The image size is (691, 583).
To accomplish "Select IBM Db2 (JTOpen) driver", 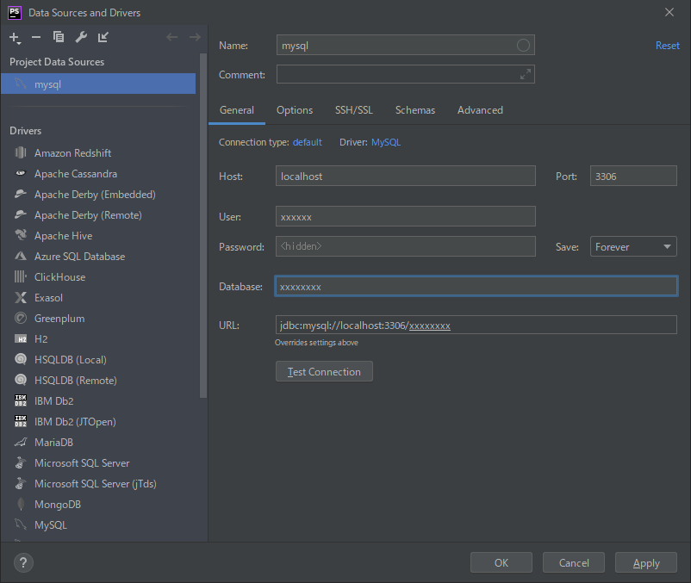I will tap(98, 422).
